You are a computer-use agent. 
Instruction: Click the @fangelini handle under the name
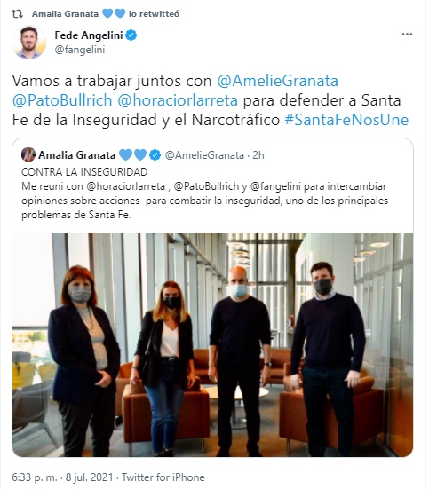pyautogui.click(x=80, y=50)
